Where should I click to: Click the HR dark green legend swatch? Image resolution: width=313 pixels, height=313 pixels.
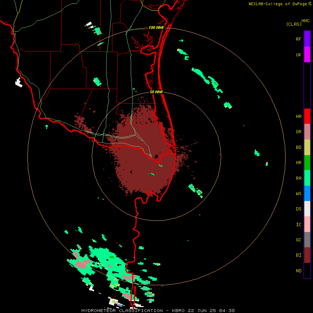[307, 163]
